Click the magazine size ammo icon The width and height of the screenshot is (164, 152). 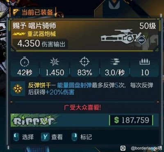coord(145,62)
